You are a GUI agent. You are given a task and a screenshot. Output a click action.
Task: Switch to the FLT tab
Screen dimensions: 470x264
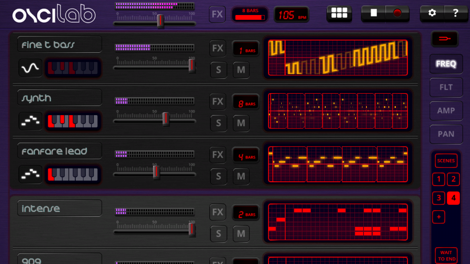pyautogui.click(x=446, y=87)
